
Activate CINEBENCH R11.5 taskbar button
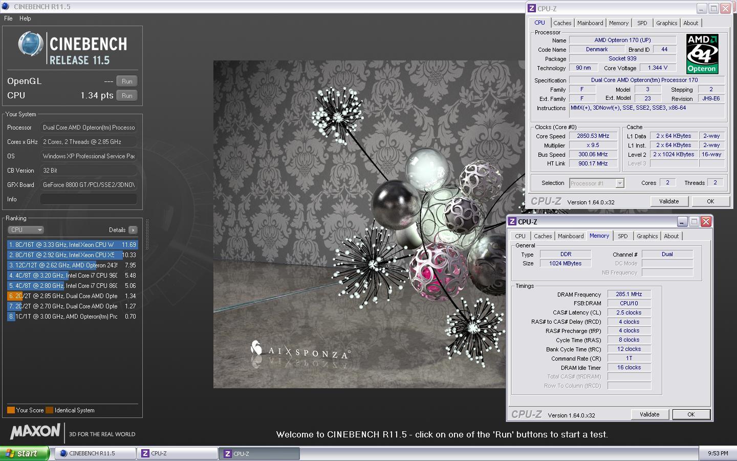click(x=95, y=453)
